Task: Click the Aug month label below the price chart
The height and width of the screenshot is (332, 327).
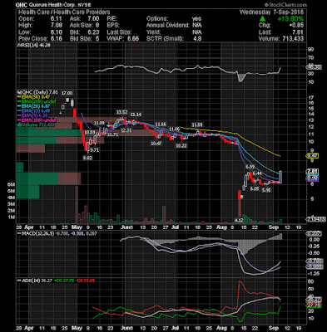Action: [x=222, y=227]
